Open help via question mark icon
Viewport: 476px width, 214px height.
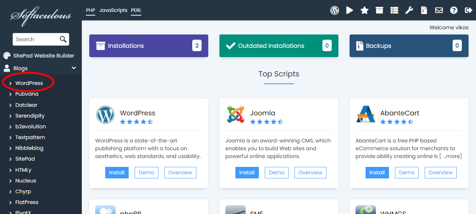pyautogui.click(x=454, y=10)
